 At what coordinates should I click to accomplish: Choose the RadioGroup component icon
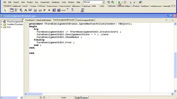coord(72,10)
